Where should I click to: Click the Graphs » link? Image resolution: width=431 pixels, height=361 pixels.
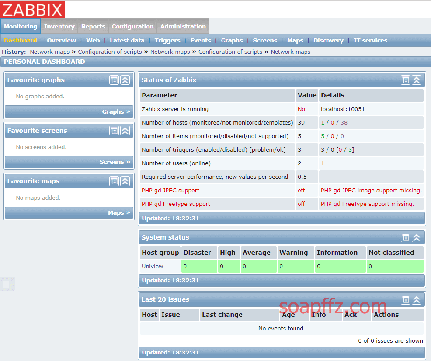click(x=116, y=111)
